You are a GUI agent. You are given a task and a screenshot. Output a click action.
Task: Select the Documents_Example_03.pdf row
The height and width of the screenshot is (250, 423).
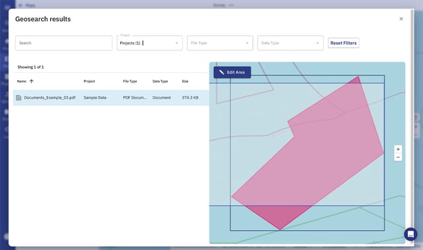point(111,98)
